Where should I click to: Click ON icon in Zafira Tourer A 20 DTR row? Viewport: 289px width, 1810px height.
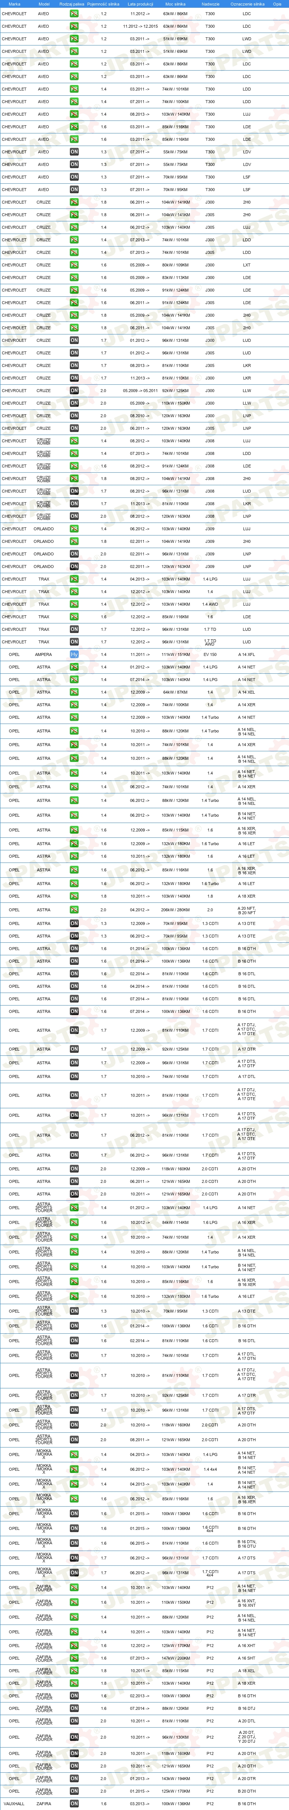point(74,1778)
